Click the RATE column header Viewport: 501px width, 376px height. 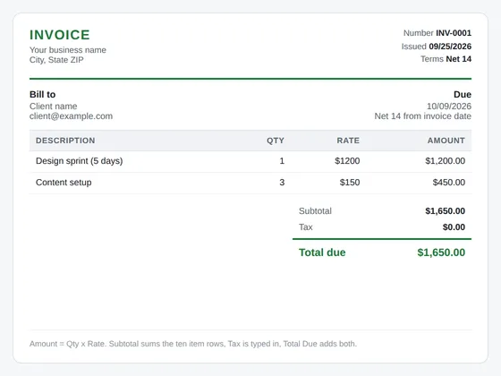coord(348,141)
